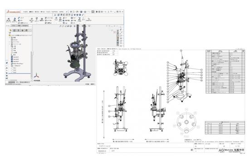
Task: Open the DisplayManager tab icon
Action: (x=26, y=30)
